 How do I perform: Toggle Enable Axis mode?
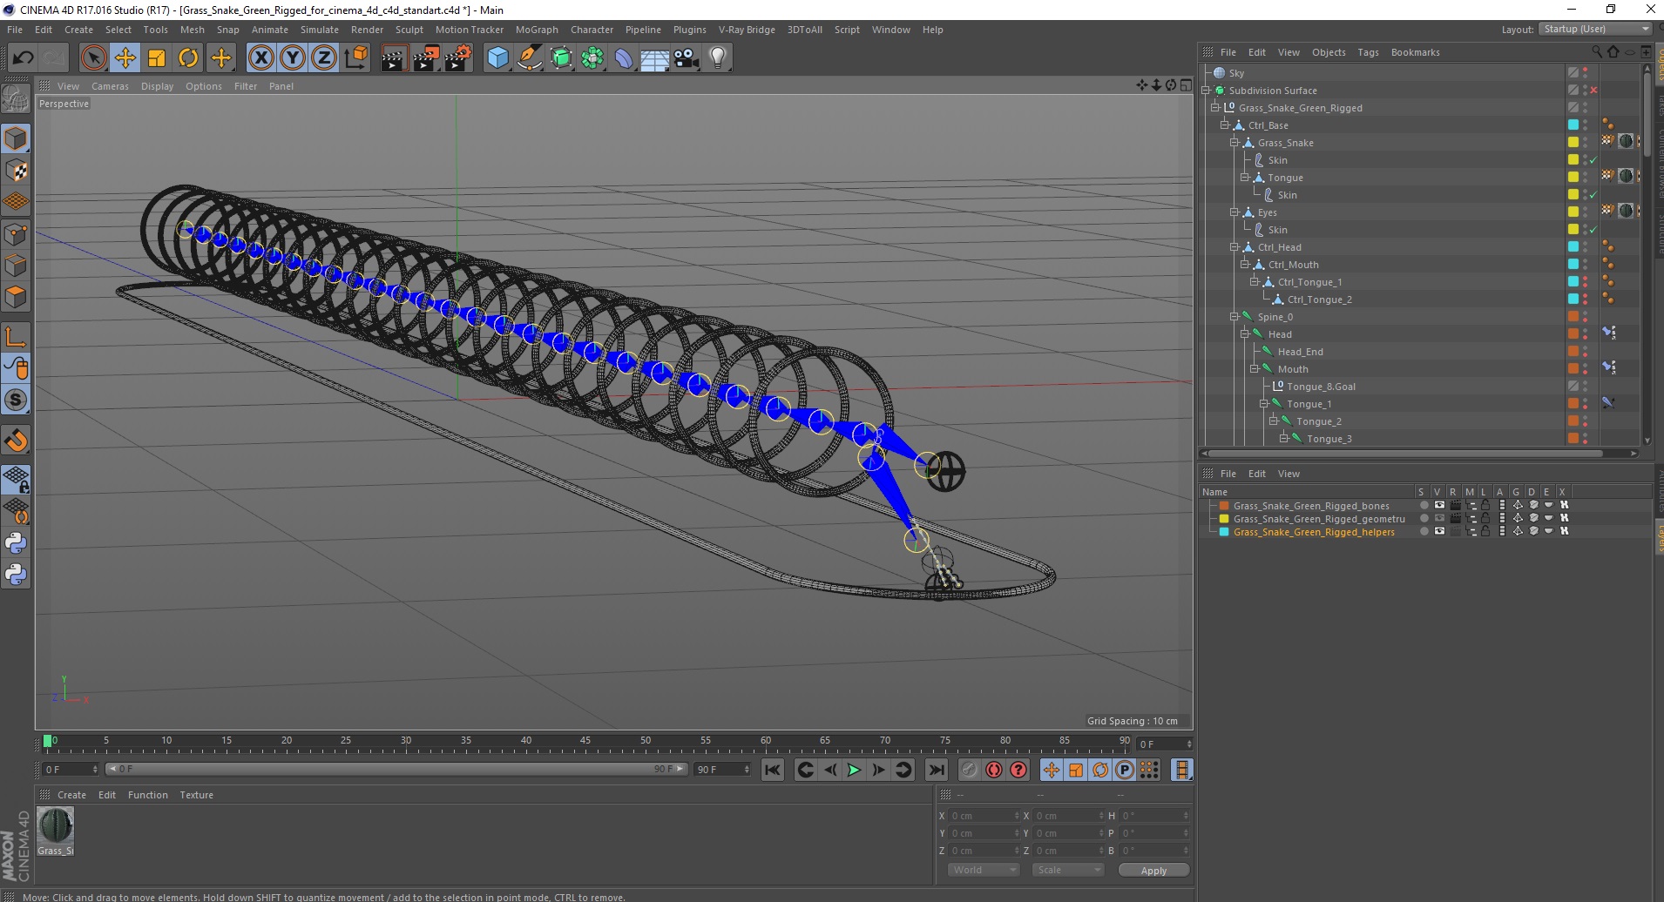click(x=16, y=337)
